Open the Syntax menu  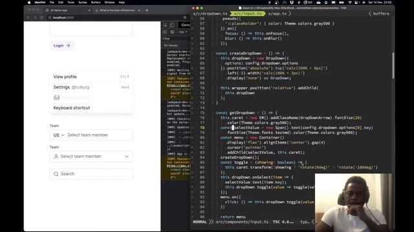click(83, 3)
